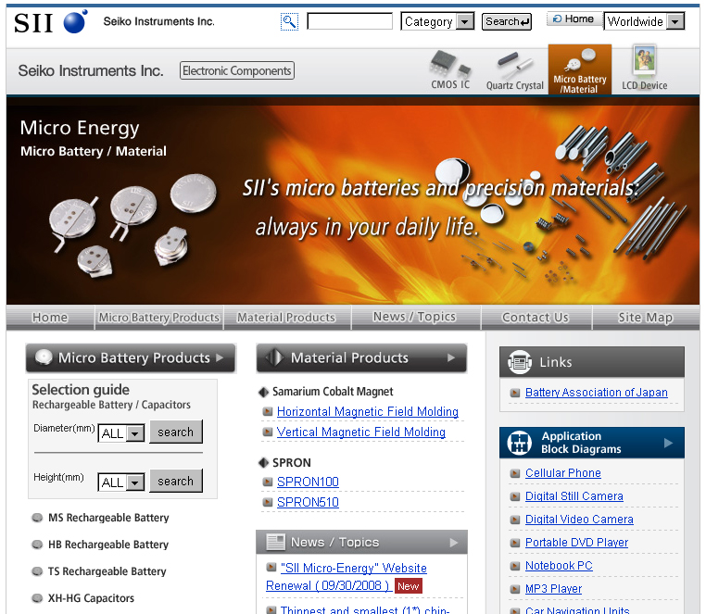Open HB Rechargeable Battery item
The image size is (706, 614).
pyautogui.click(x=108, y=545)
